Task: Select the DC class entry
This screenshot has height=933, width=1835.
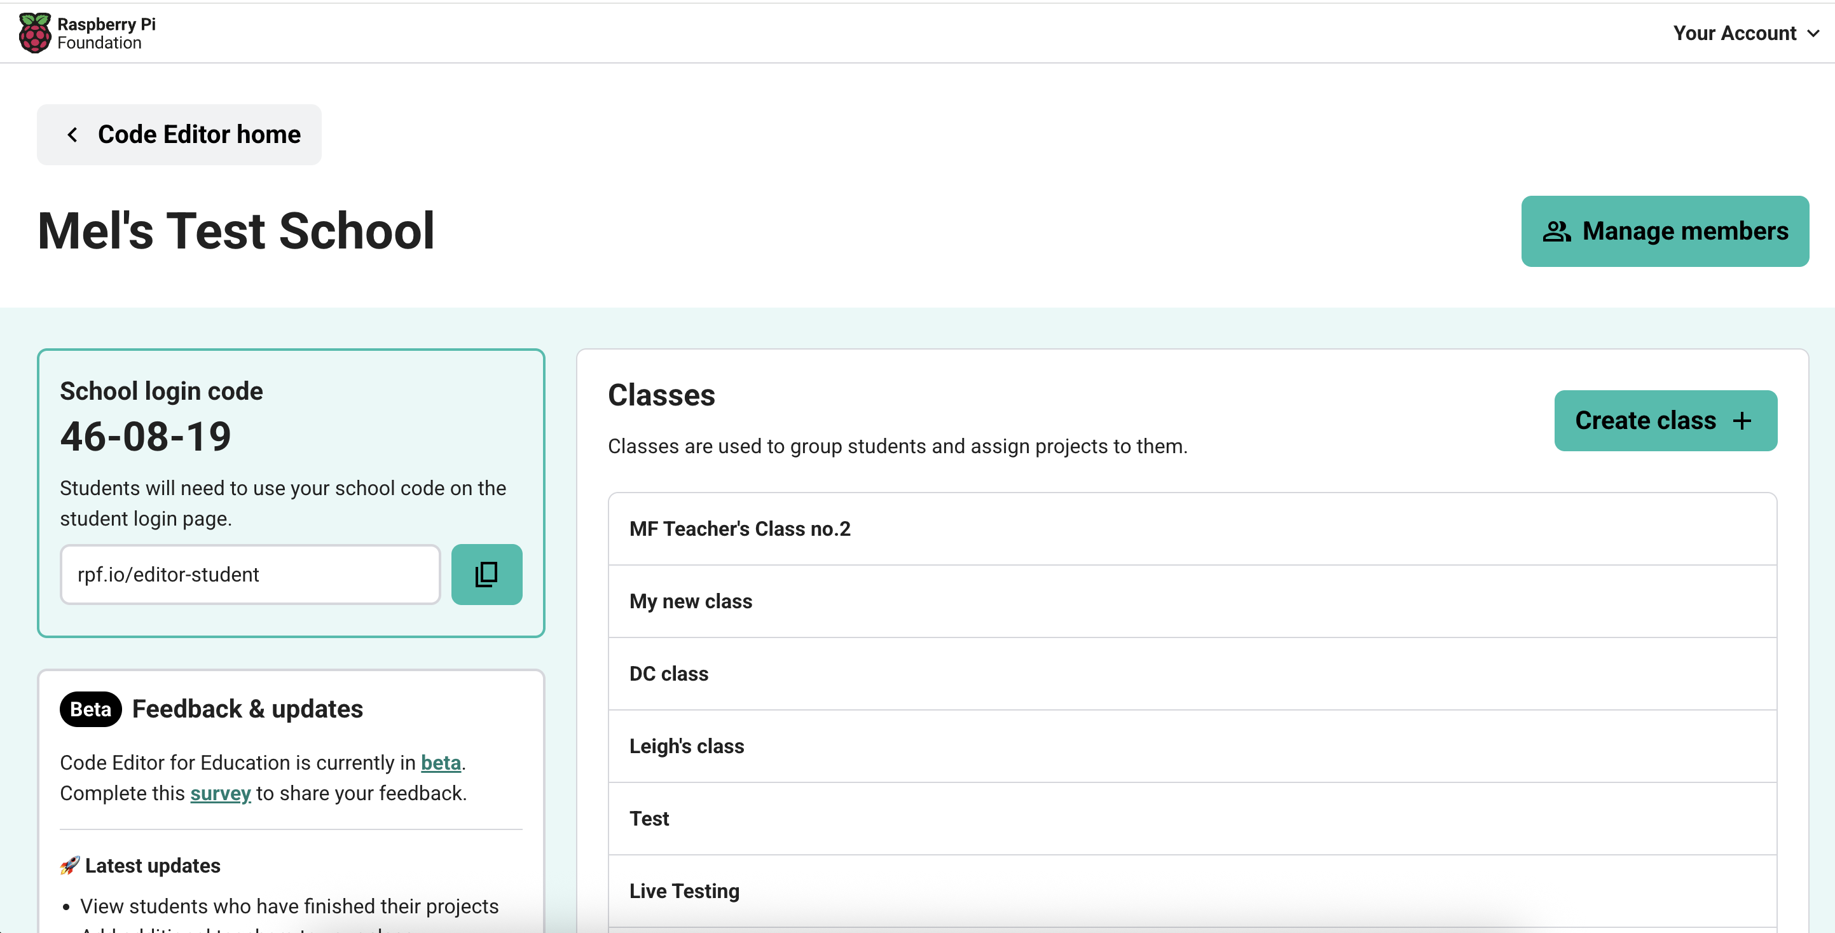Action: pos(668,673)
